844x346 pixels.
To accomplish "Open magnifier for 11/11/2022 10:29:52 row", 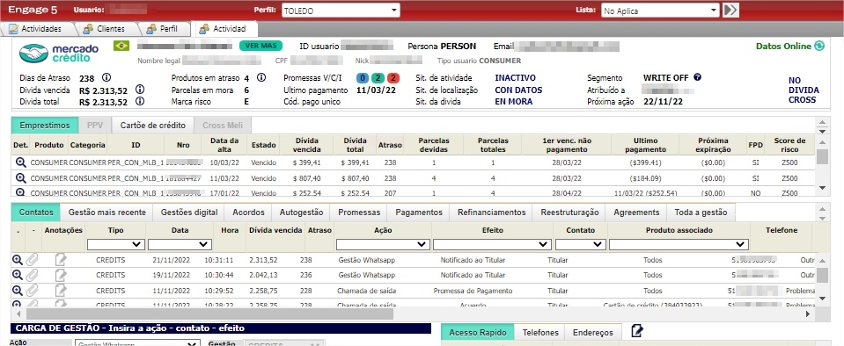I will coord(18,291).
